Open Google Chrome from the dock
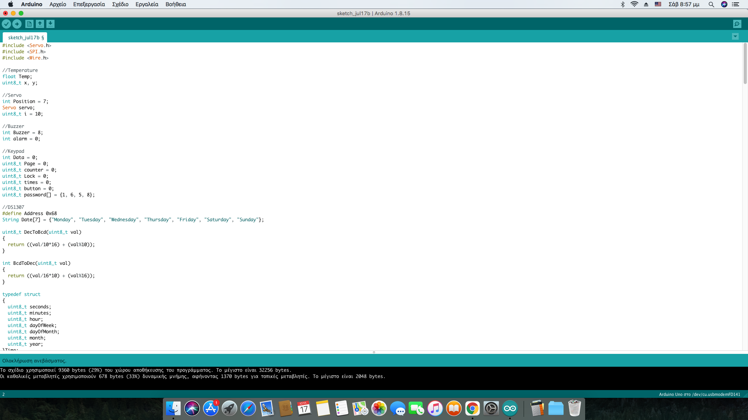This screenshot has height=420, width=748. [x=473, y=408]
